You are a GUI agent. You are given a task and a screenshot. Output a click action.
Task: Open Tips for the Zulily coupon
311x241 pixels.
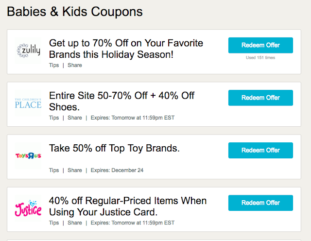54,65
